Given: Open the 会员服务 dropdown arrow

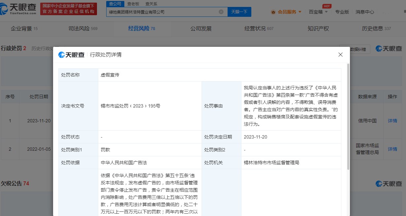Looking at the screenshot, I should [x=300, y=12].
